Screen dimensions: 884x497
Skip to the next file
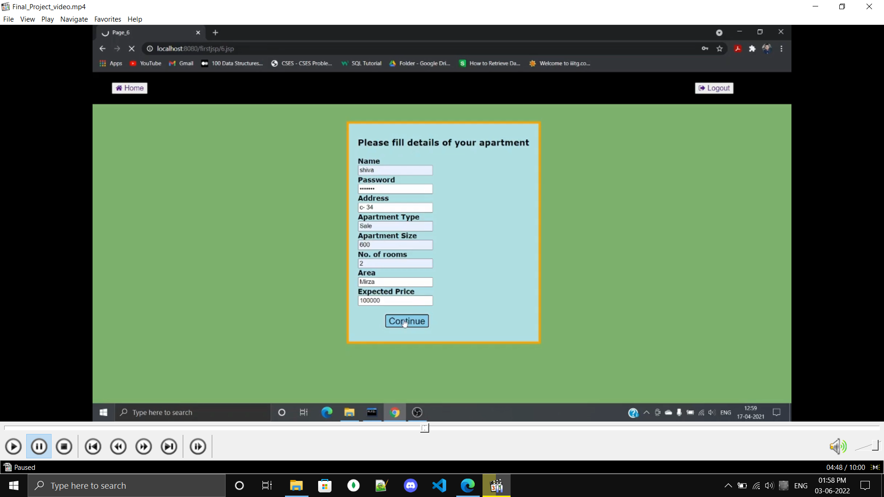click(x=169, y=446)
